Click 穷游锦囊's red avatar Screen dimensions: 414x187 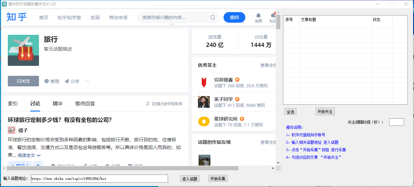pos(204,82)
